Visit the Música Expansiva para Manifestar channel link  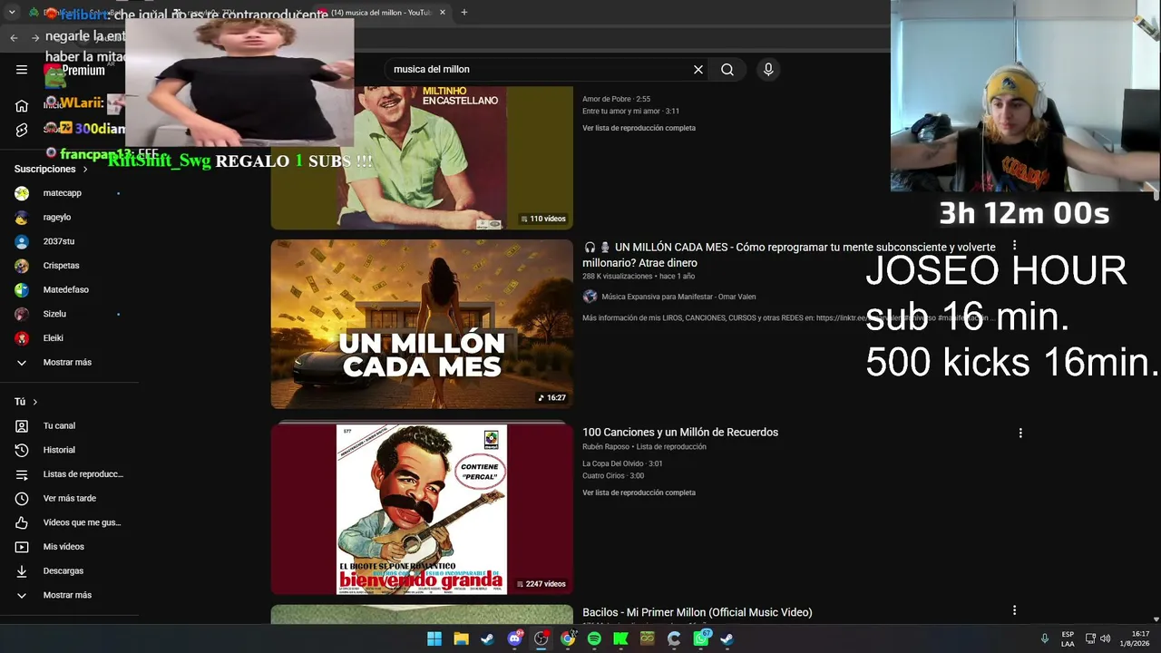[678, 297]
